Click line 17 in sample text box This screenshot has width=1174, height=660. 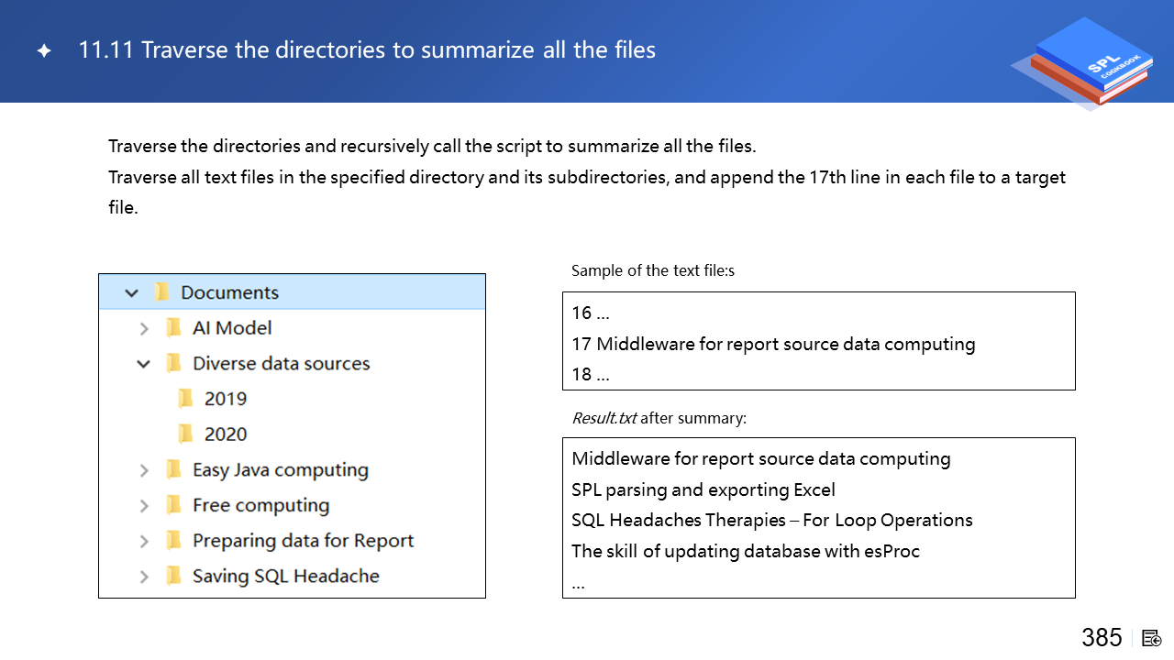coord(773,344)
